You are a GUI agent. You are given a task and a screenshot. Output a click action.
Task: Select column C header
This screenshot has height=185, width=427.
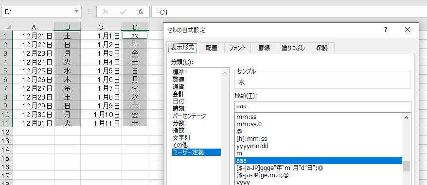pos(101,27)
